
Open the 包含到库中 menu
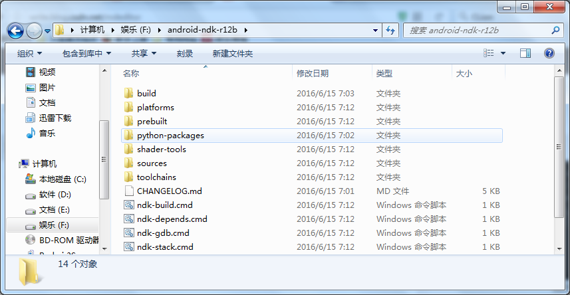(86, 54)
